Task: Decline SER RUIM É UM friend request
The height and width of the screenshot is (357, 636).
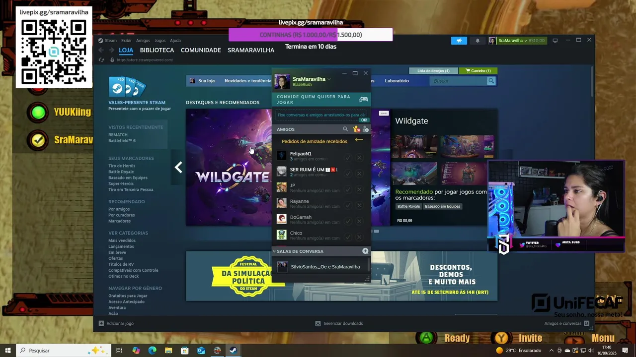Action: (x=359, y=174)
